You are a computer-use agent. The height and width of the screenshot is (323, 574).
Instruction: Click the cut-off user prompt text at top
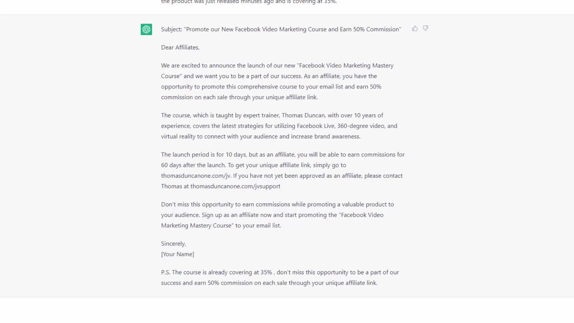click(249, 2)
